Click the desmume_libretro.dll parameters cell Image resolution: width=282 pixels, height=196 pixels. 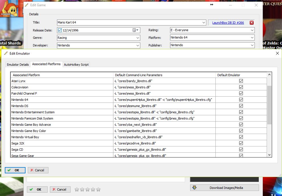pos(164,106)
